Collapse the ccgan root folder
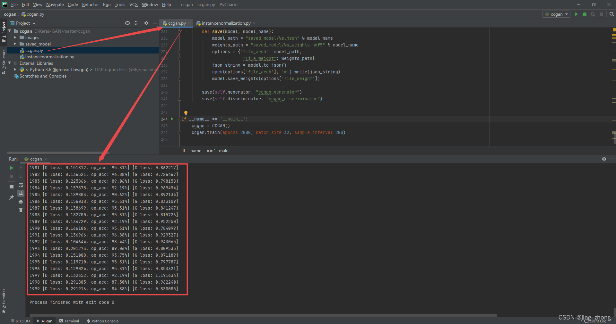Image resolution: width=616 pixels, height=324 pixels. tap(10, 31)
